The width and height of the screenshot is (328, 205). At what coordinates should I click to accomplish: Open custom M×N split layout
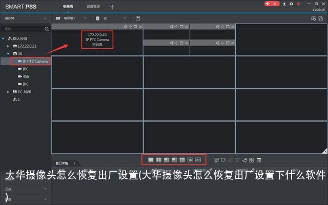click(198, 160)
